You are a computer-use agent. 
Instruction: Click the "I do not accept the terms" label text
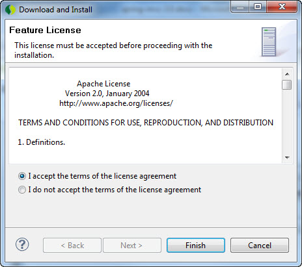pyautogui.click(x=115, y=190)
